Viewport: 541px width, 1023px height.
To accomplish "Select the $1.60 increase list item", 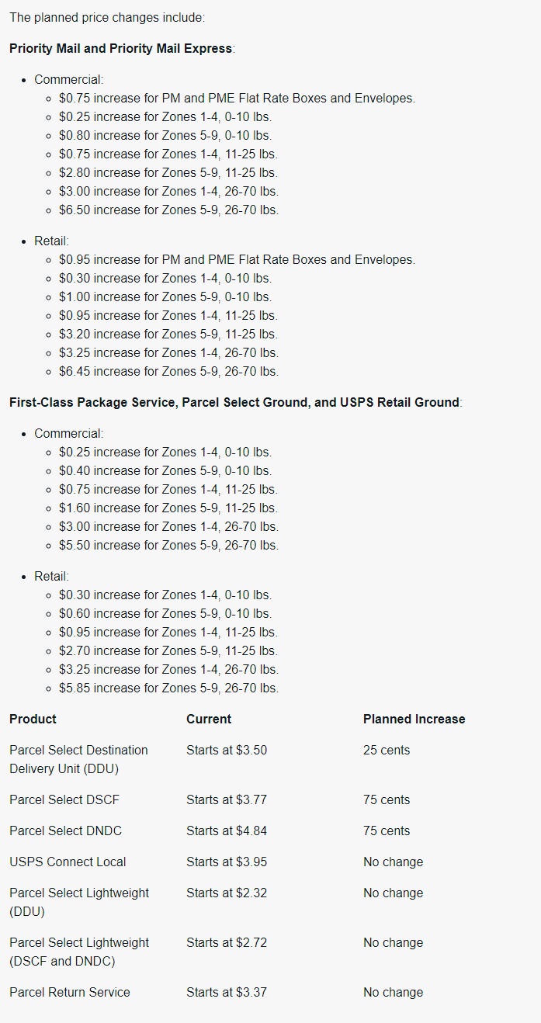I will click(168, 508).
